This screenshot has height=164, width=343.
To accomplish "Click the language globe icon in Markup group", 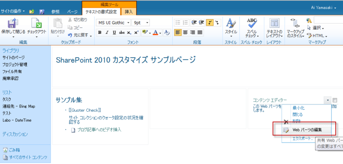I will [309, 21].
